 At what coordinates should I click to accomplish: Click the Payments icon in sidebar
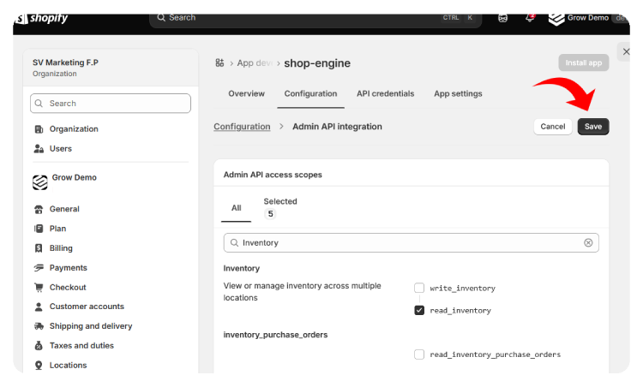(39, 268)
